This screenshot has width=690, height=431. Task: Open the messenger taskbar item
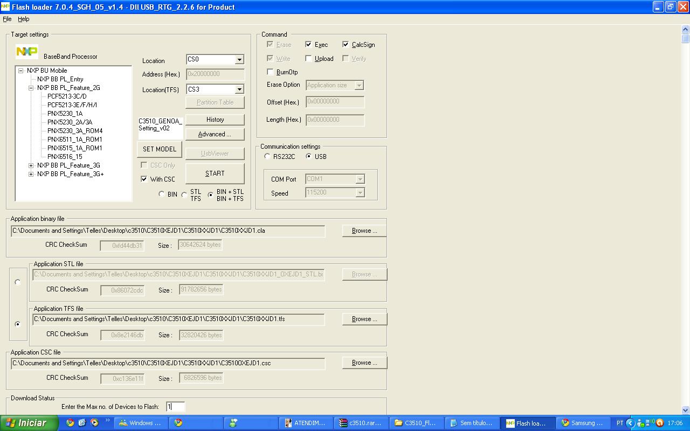click(251, 423)
